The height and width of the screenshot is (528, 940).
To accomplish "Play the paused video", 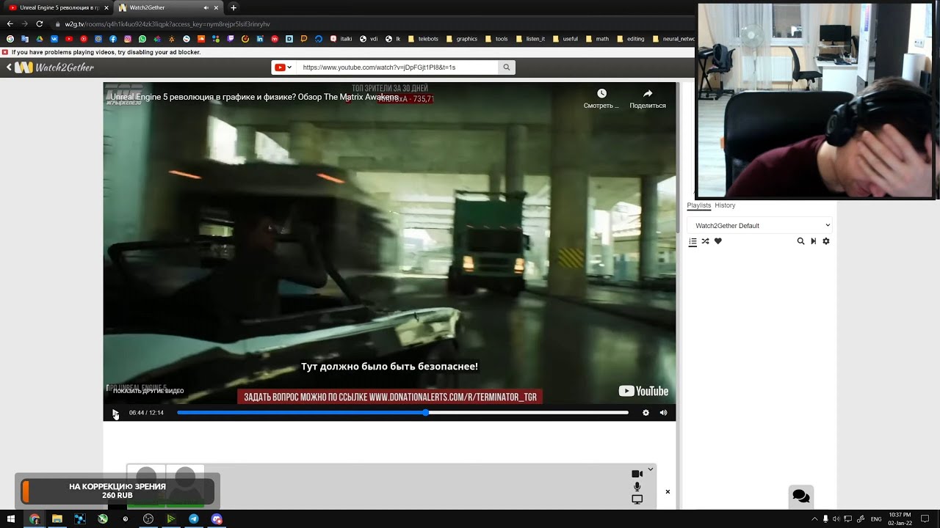I will click(x=115, y=413).
